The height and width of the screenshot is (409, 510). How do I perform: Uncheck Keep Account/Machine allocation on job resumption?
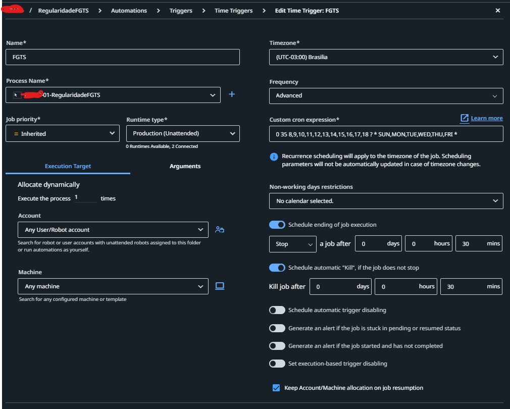[x=276, y=388]
